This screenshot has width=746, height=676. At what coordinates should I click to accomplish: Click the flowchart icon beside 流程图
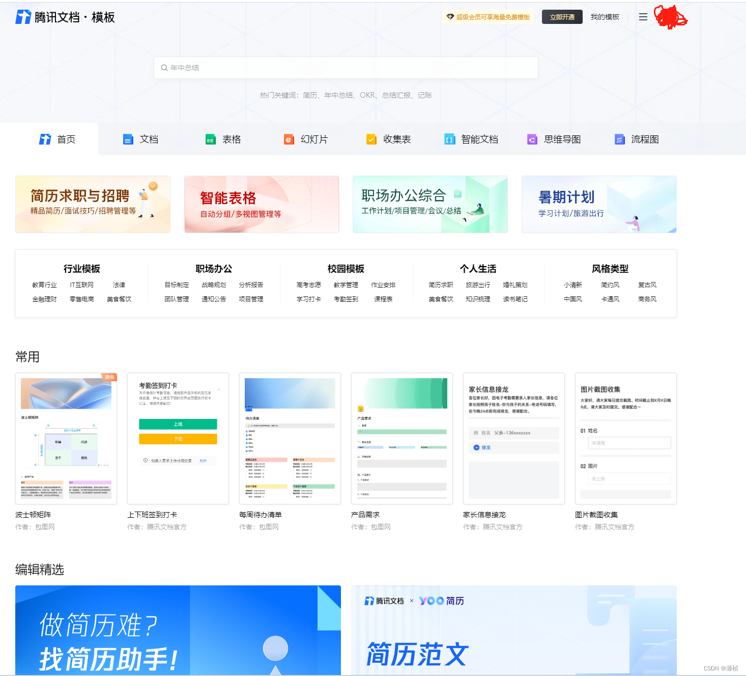click(x=620, y=139)
